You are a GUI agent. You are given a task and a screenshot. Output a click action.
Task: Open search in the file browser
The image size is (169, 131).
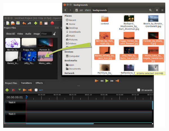150,10
